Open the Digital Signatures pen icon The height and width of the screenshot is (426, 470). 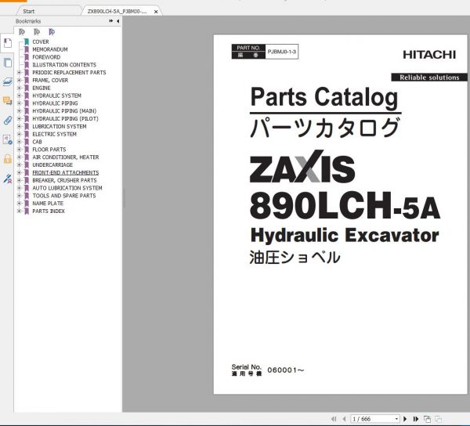8,179
